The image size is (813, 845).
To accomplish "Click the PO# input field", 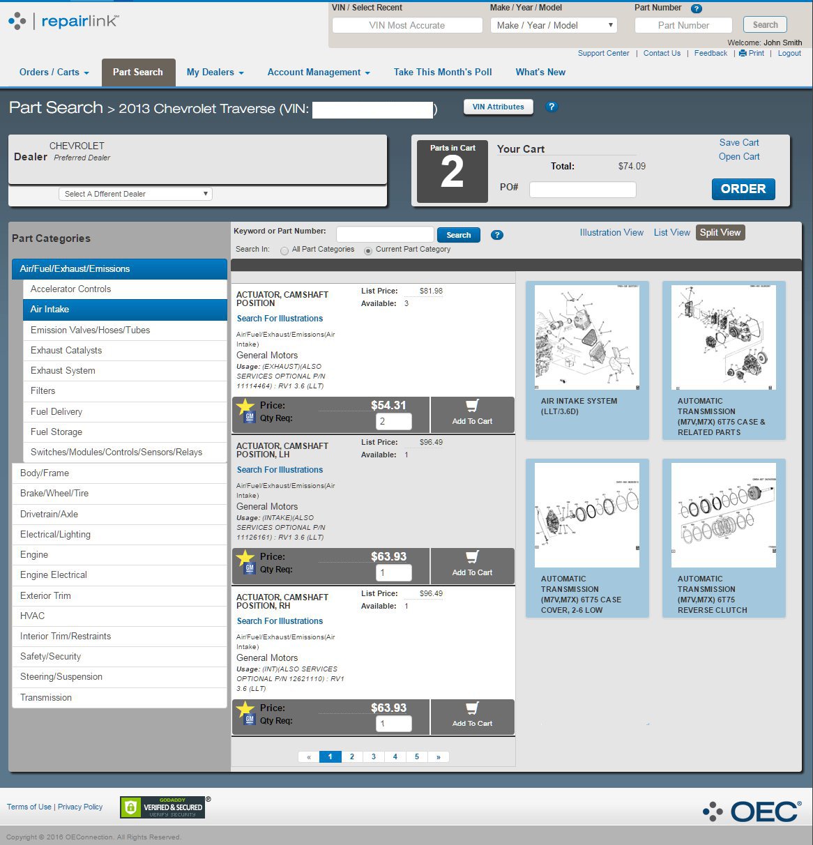I will (583, 189).
